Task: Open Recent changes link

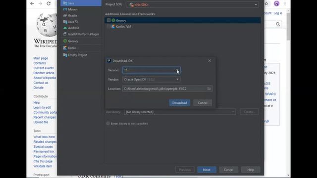Action: click(x=45, y=117)
